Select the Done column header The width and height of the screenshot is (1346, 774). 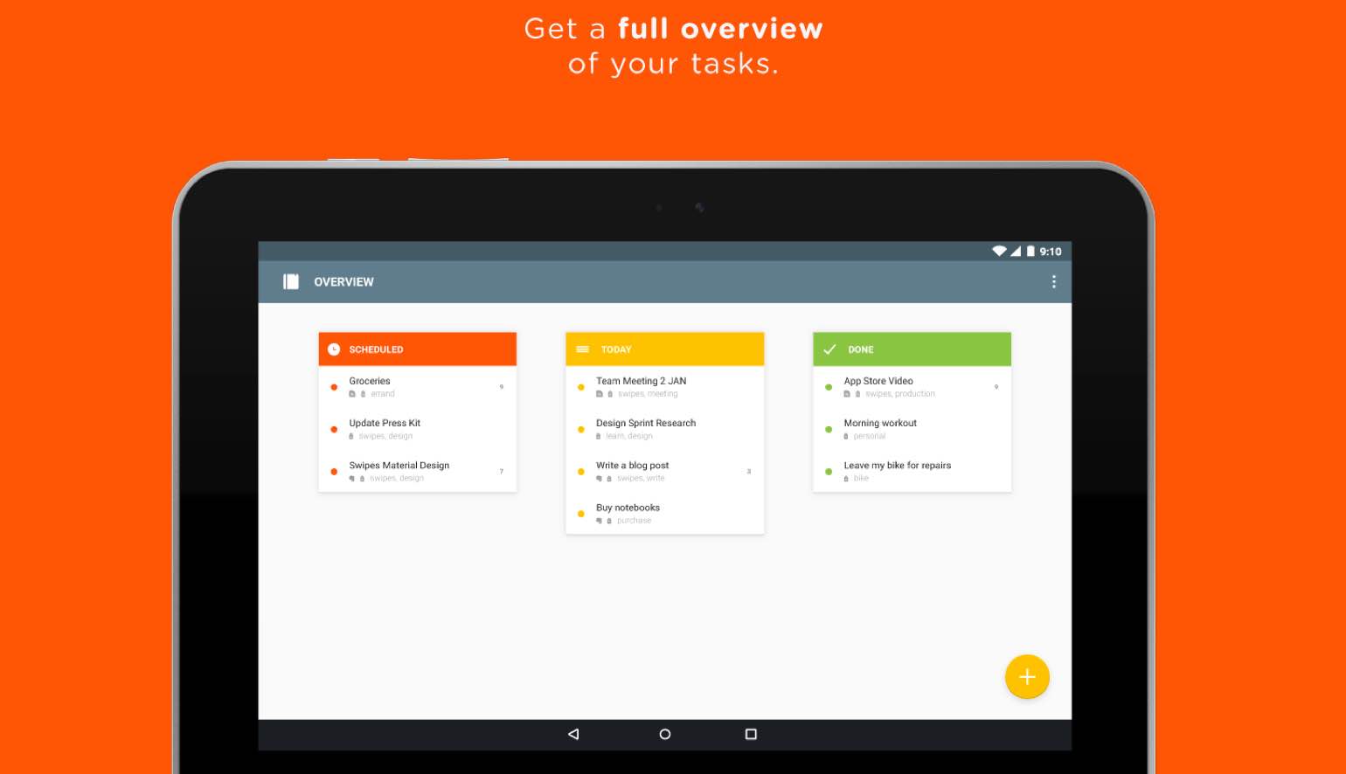click(x=912, y=349)
